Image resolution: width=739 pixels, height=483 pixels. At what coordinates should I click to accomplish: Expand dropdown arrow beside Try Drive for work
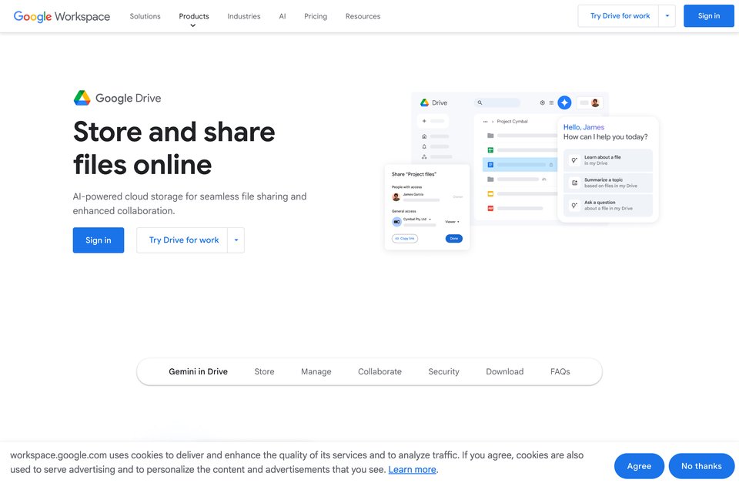coord(236,240)
